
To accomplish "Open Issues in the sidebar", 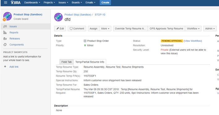I will click(x=13, y=26).
